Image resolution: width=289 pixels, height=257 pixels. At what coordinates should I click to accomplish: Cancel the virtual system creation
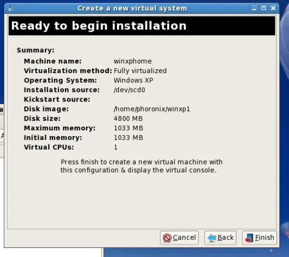pos(180,237)
